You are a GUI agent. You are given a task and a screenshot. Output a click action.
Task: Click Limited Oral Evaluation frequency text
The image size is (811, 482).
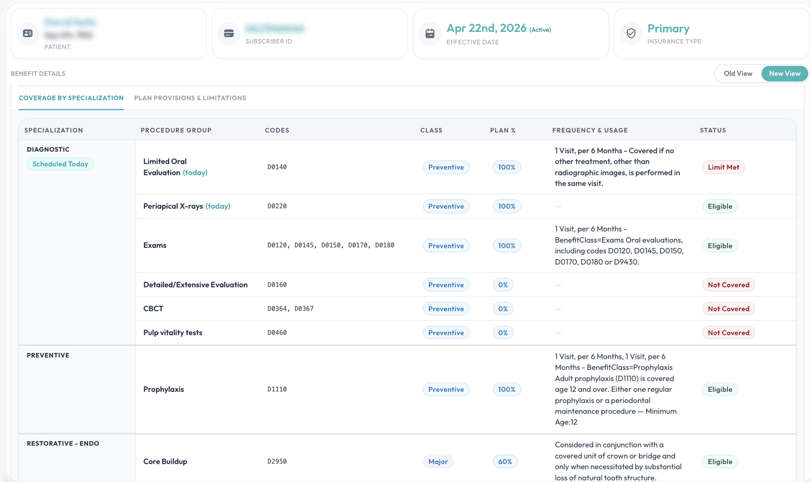617,167
